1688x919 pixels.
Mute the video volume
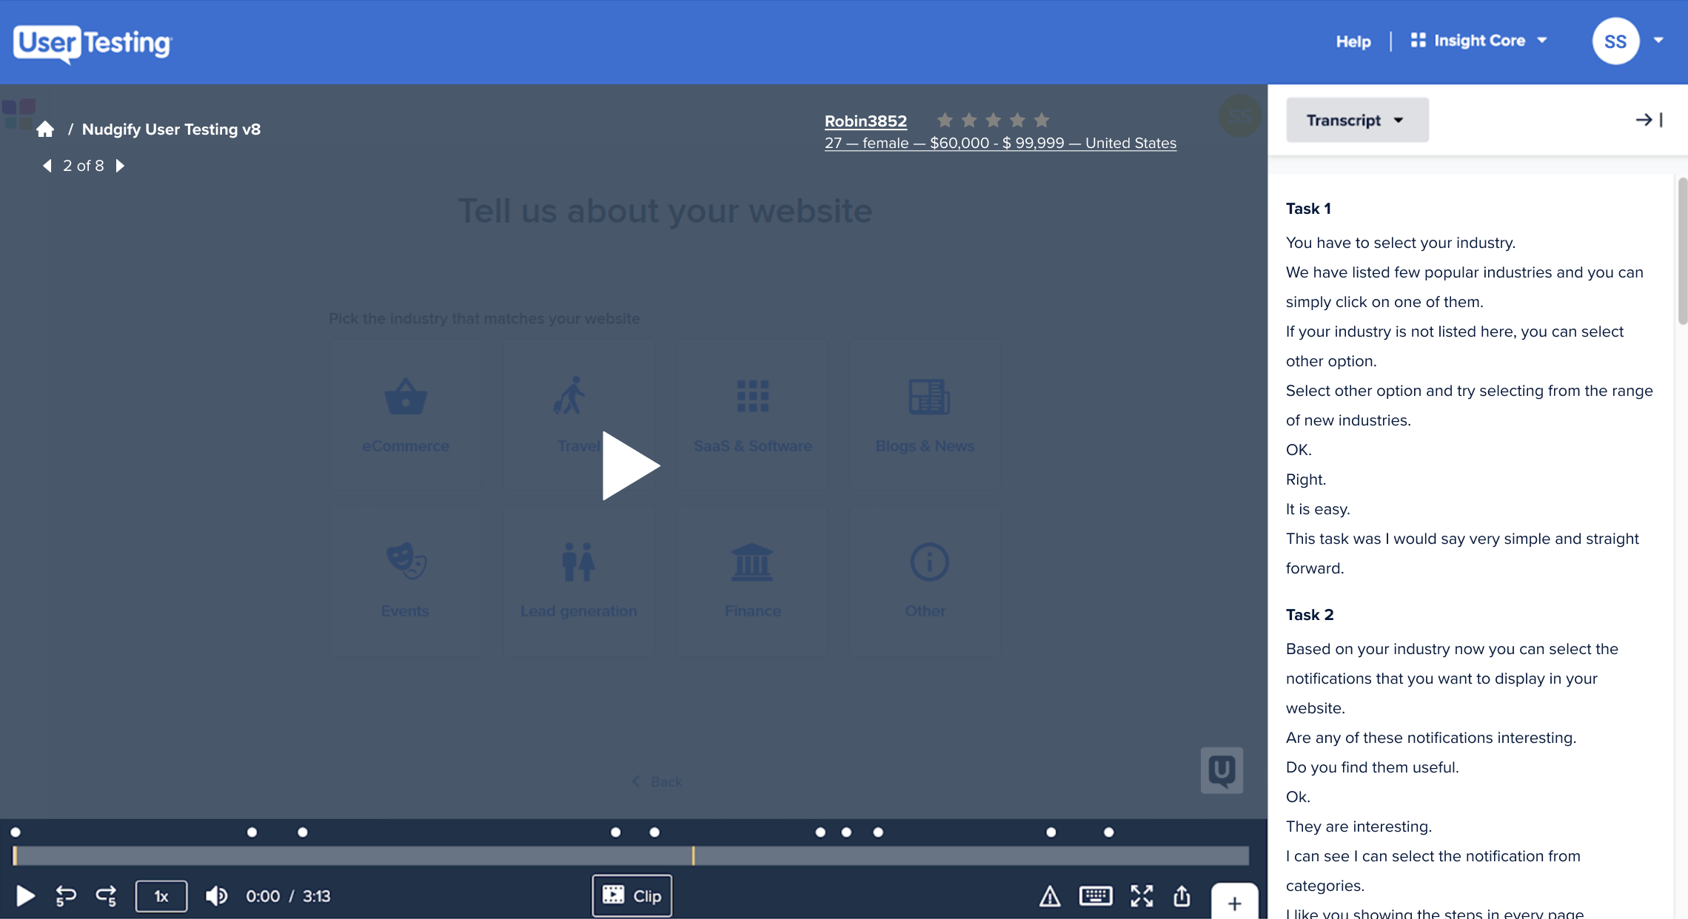(x=216, y=896)
